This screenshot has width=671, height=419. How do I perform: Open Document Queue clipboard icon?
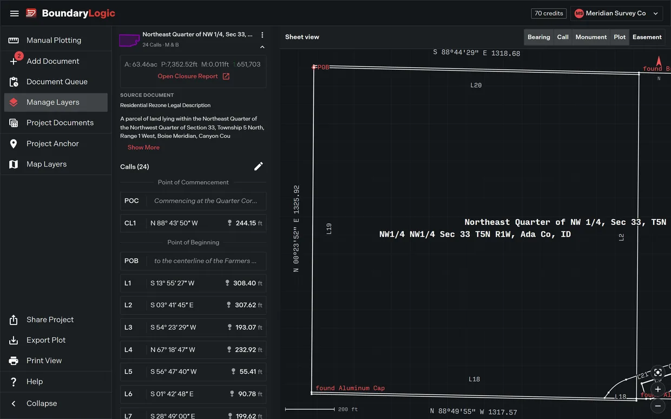coord(14,82)
